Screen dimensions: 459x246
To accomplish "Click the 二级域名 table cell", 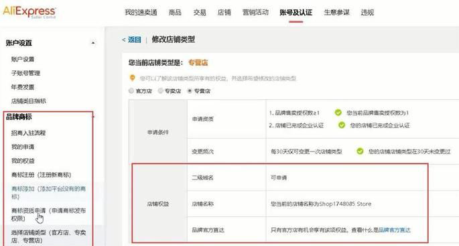I will (x=226, y=178).
